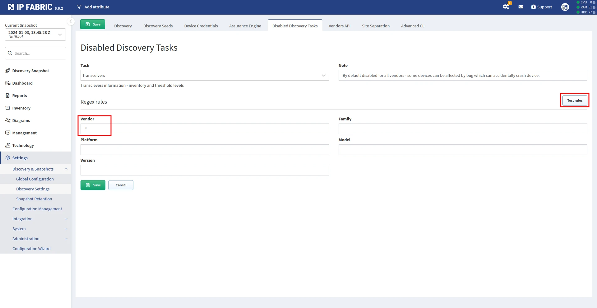Open the Task dropdown showing Transceivers

[x=205, y=75]
